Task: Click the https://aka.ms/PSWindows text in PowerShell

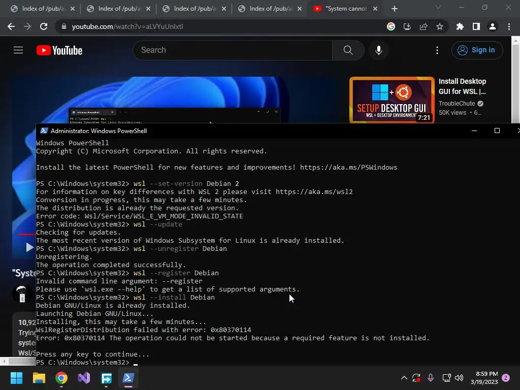Action: [x=348, y=167]
